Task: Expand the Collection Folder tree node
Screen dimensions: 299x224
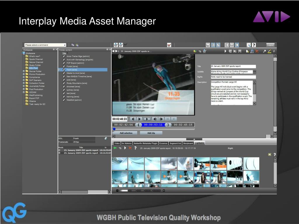Action: [24, 83]
